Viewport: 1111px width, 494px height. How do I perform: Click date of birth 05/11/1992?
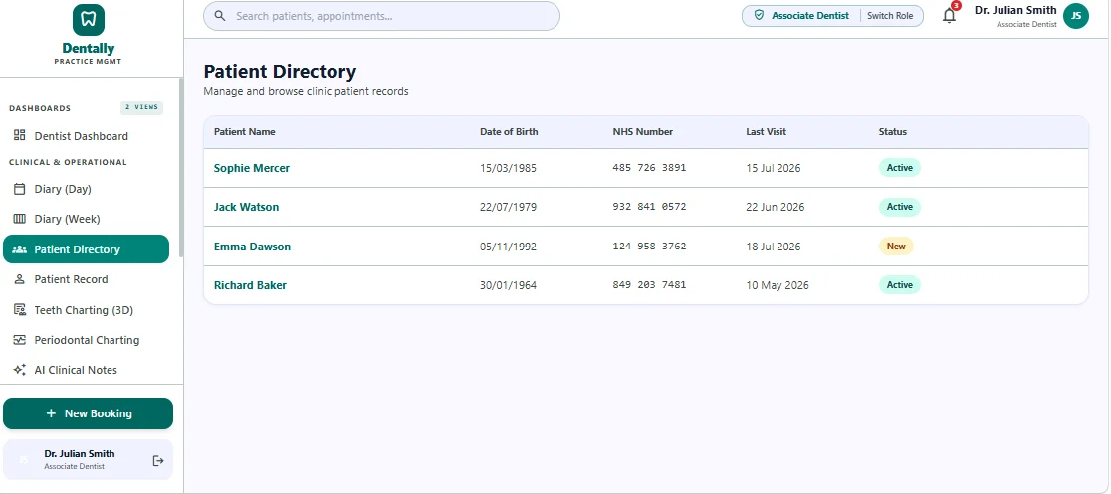(x=508, y=247)
